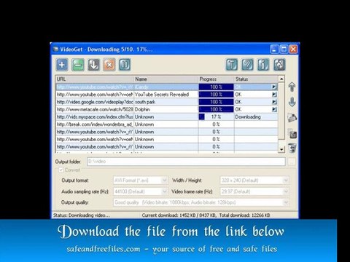Click the rightmost teal toolbar icon
Image resolution: width=350 pixels, height=262 pixels.
(279, 65)
